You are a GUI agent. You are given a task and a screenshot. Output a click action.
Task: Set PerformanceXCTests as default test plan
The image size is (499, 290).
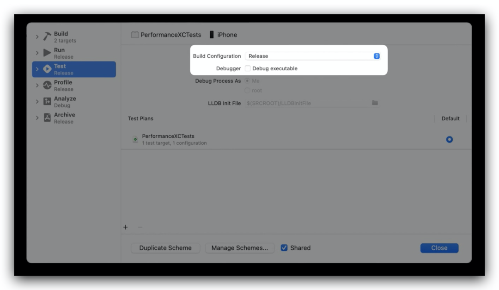[x=450, y=140]
